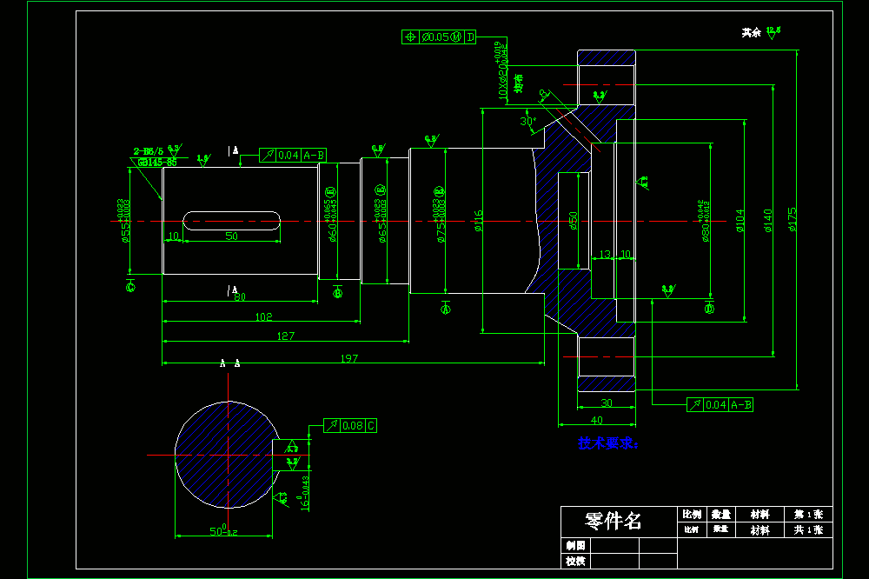This screenshot has width=869, height=579.
Task: Click the 零件名 title block text
Action: pos(613,521)
